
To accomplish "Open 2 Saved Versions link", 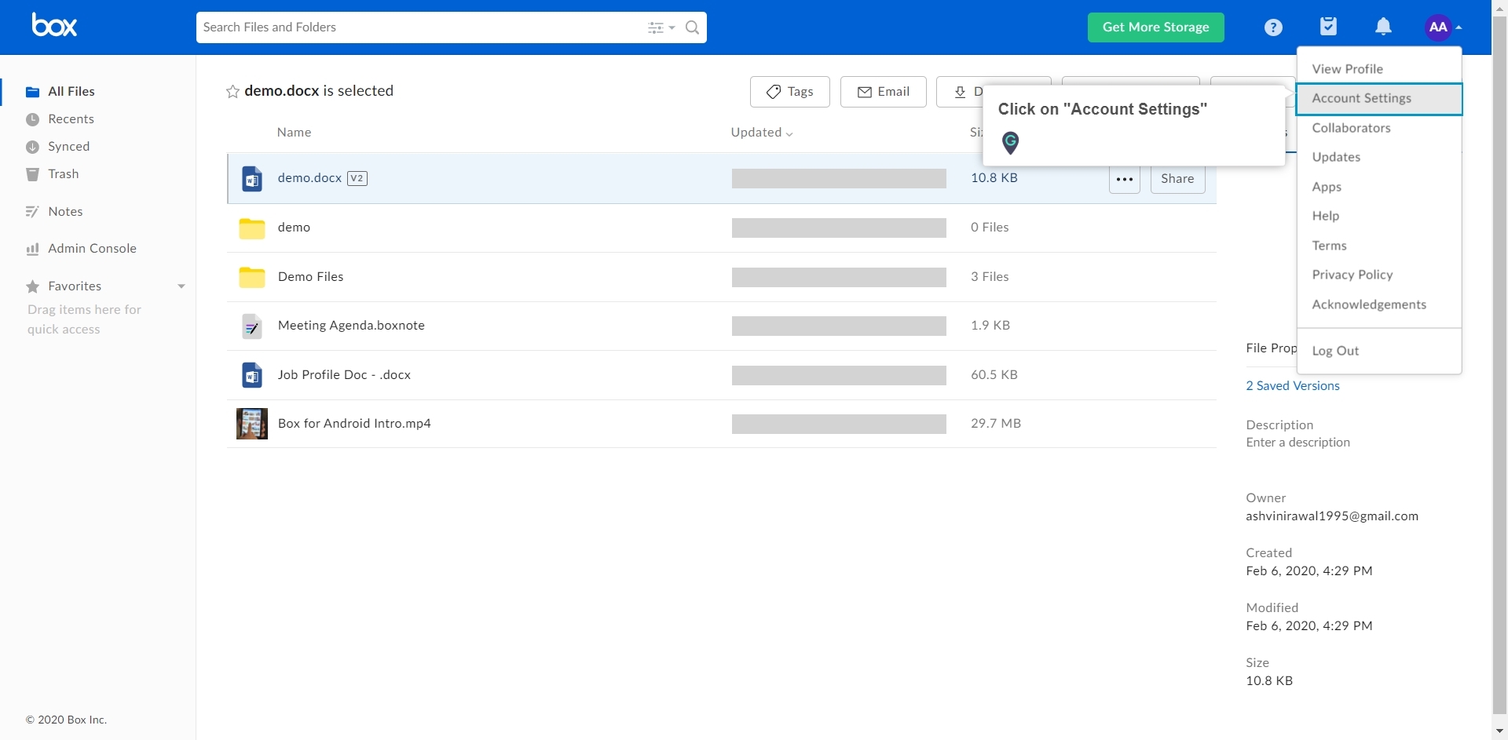I will (1292, 385).
